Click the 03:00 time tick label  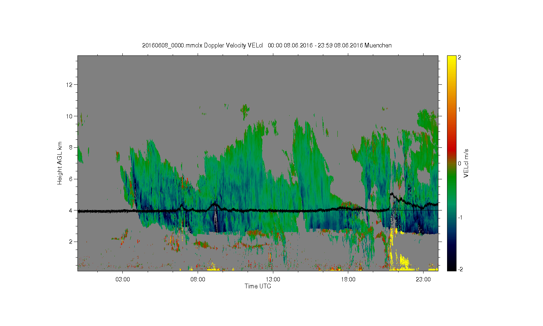pyautogui.click(x=122, y=280)
